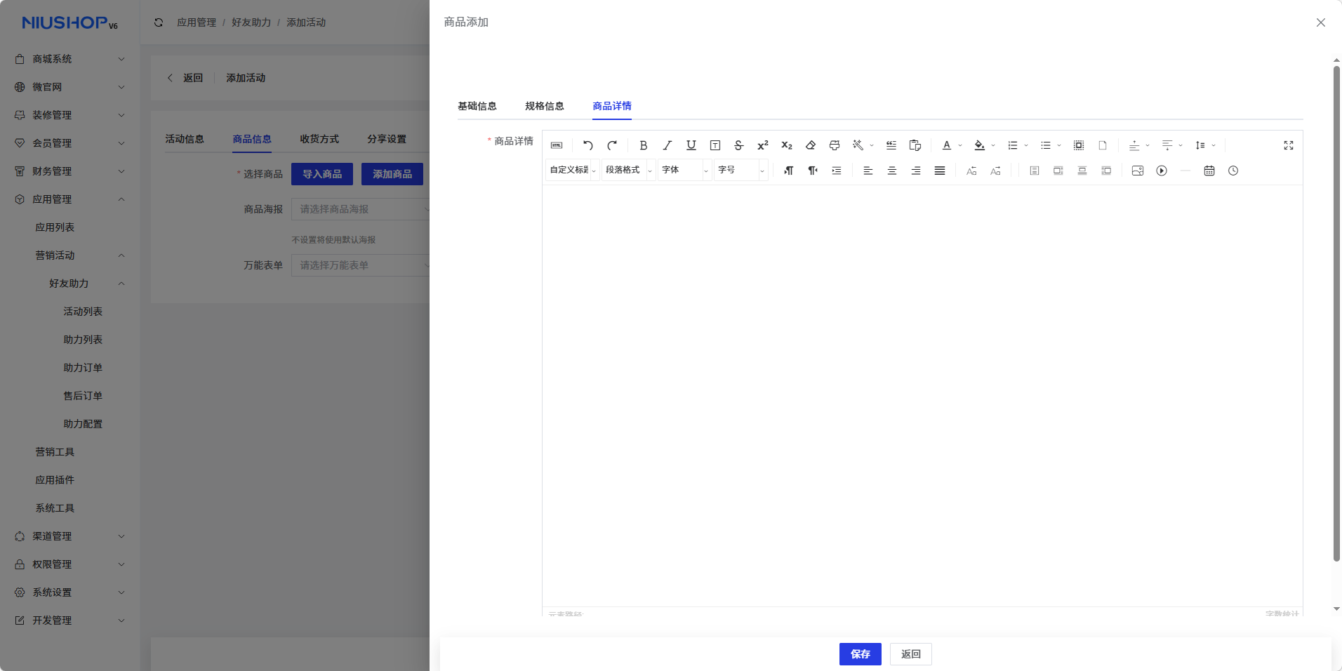
Task: Click the blue 保存 button
Action: pyautogui.click(x=860, y=654)
